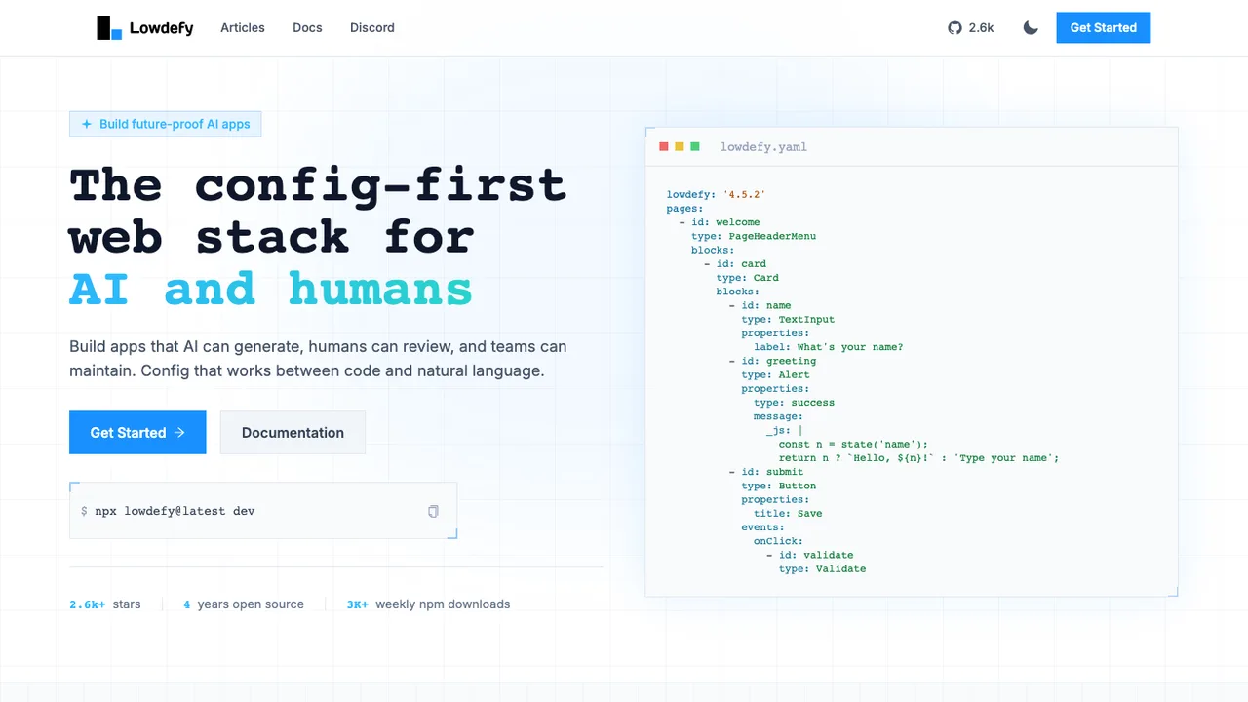1248x702 pixels.
Task: Click the code line "type: success"
Action: click(795, 403)
